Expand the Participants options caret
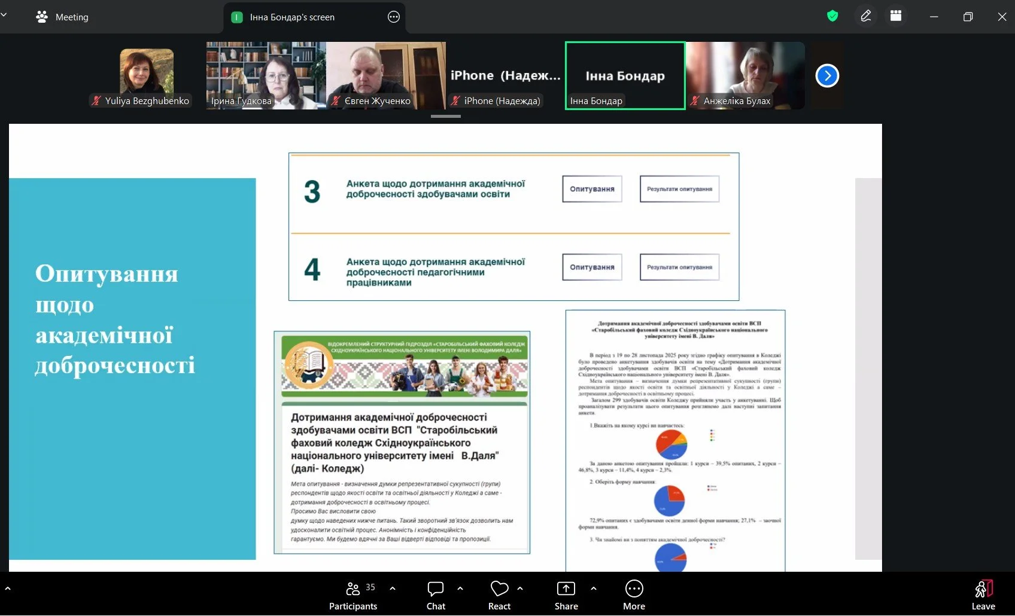The image size is (1015, 616). pyautogui.click(x=393, y=588)
